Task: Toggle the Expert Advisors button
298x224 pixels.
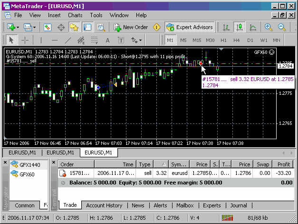Action: click(x=190, y=27)
